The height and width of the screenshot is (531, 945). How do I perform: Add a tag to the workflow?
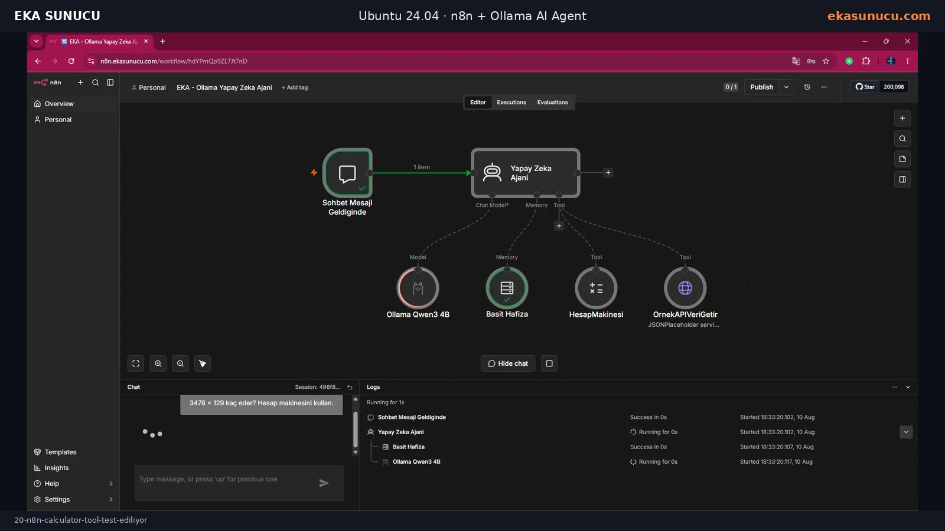click(295, 87)
